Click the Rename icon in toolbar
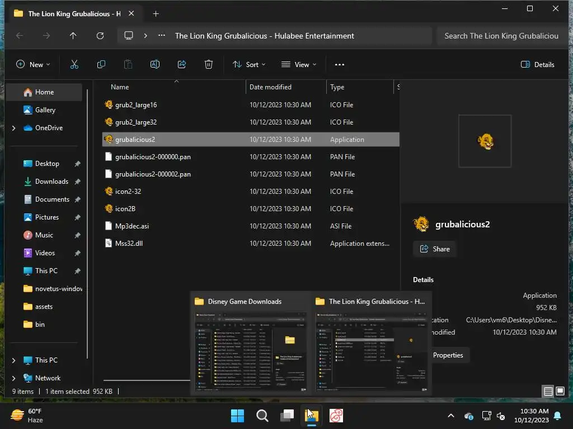 155,65
